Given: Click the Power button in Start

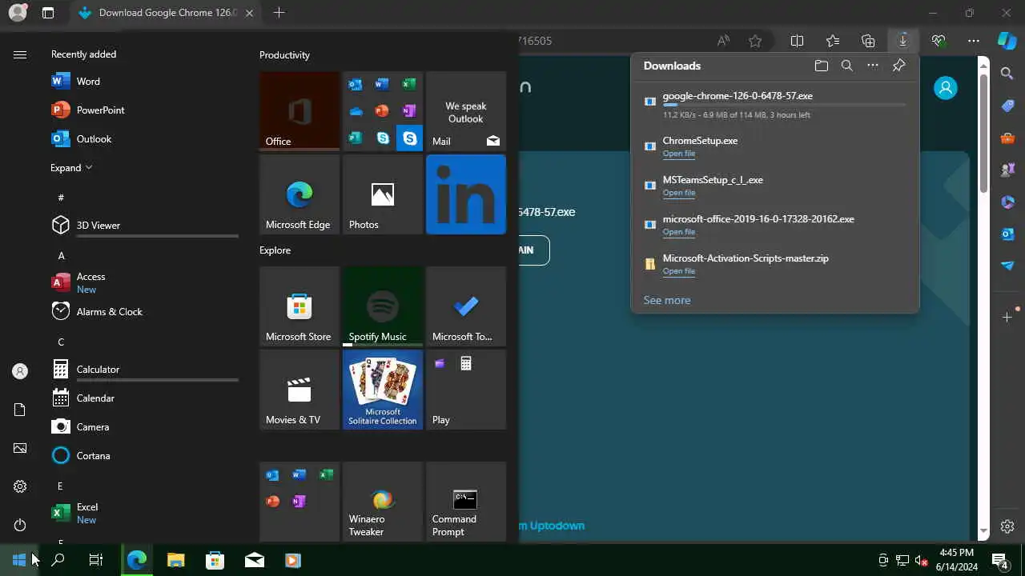Looking at the screenshot, I should click(x=20, y=525).
